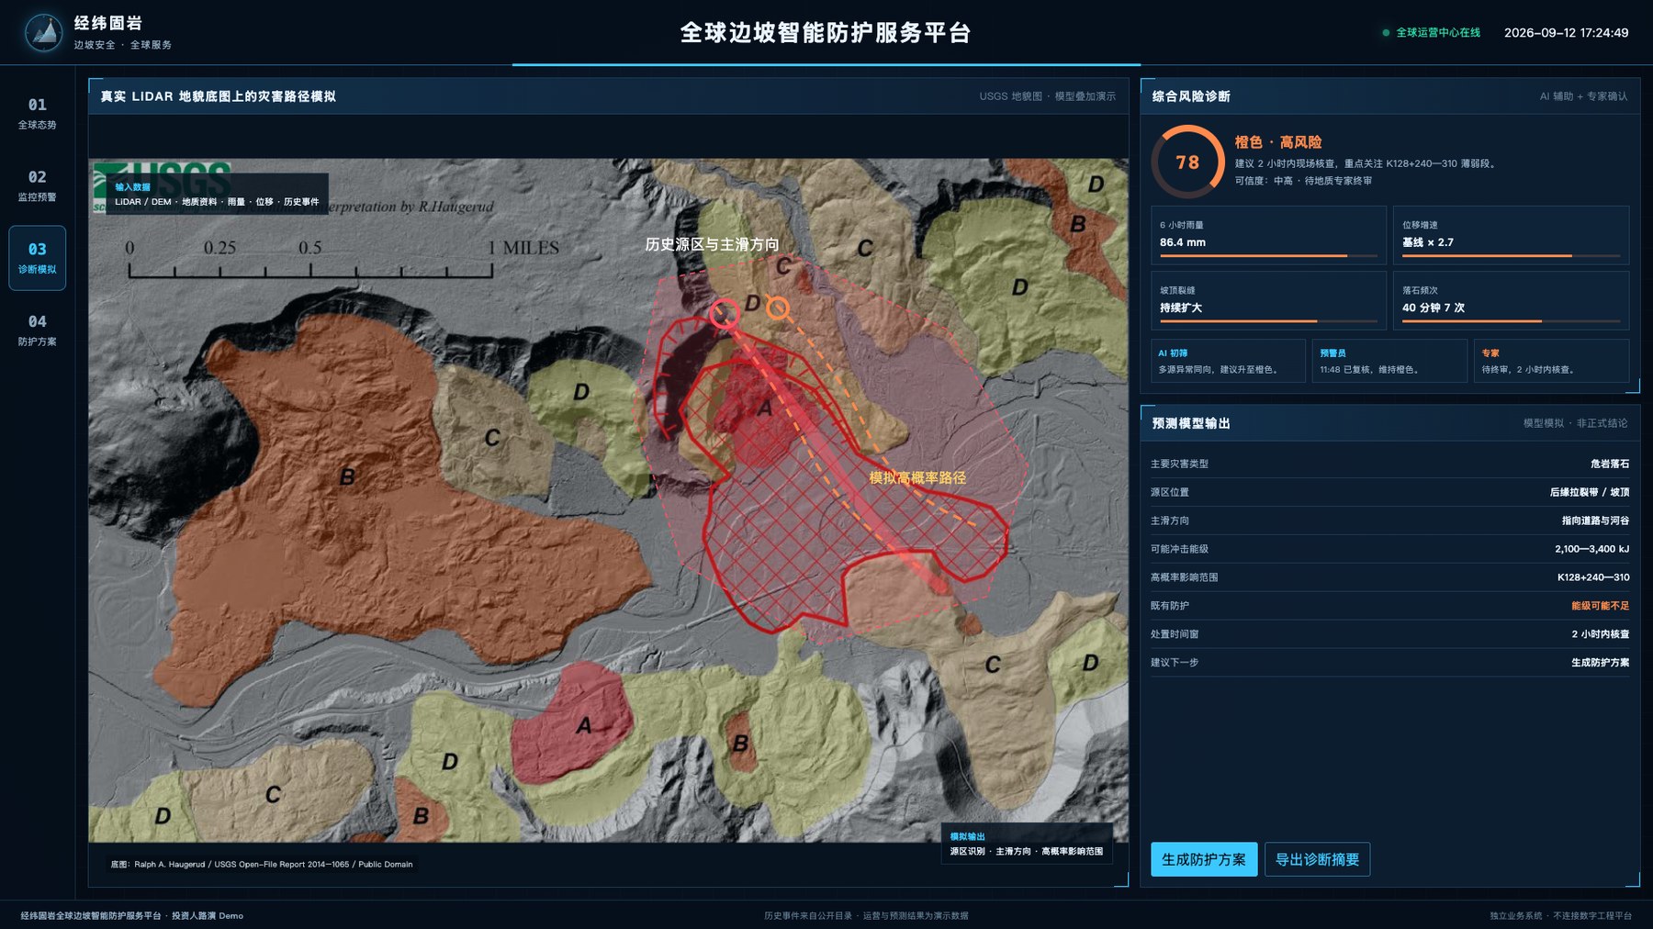Select the 处置时间窗 2 小时内核查 row
The width and height of the screenshot is (1653, 929).
pos(1389,634)
